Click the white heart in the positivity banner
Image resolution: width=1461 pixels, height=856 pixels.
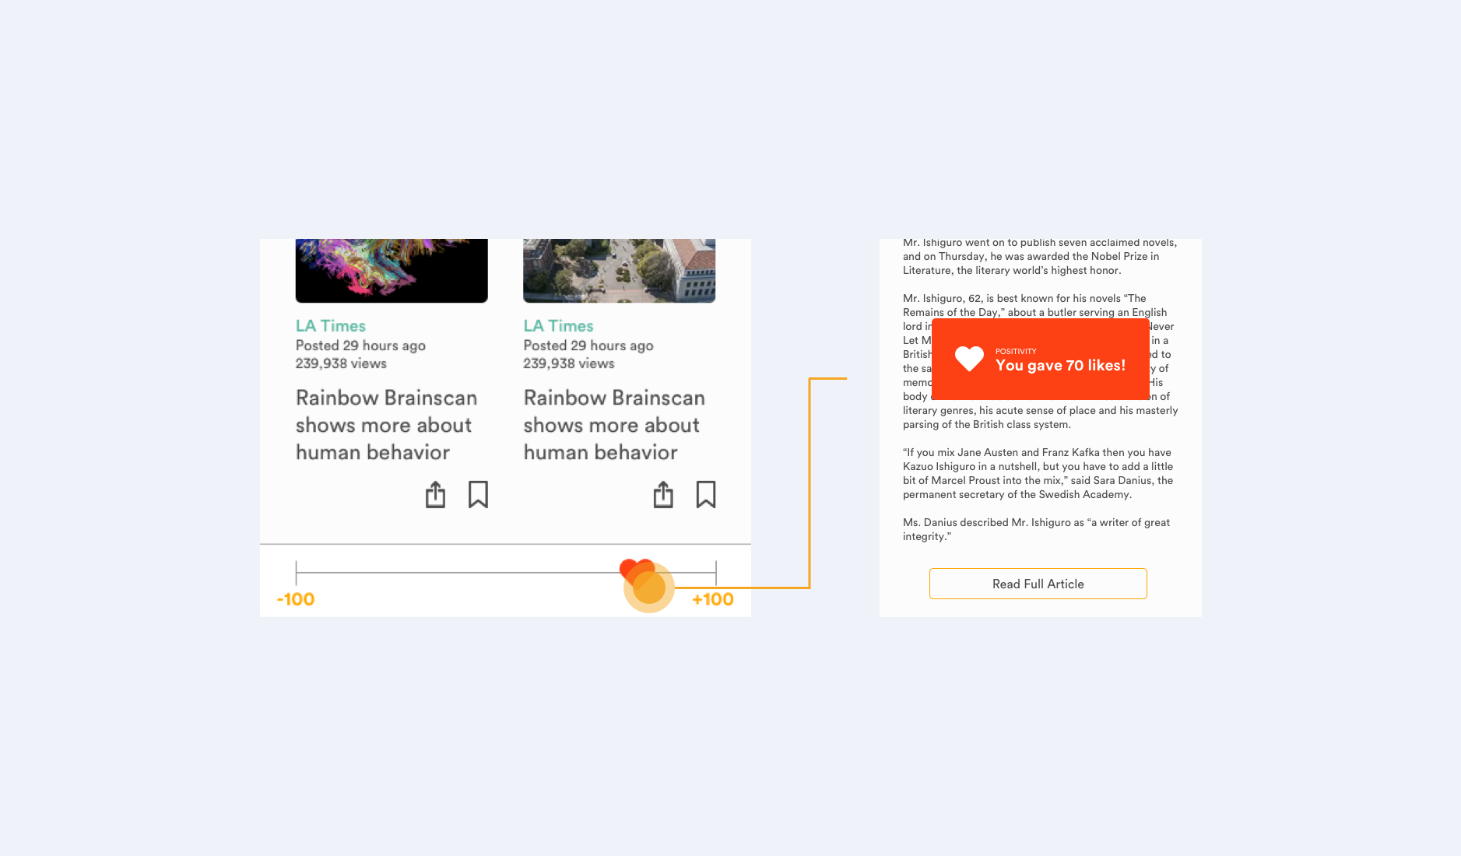[x=969, y=359]
